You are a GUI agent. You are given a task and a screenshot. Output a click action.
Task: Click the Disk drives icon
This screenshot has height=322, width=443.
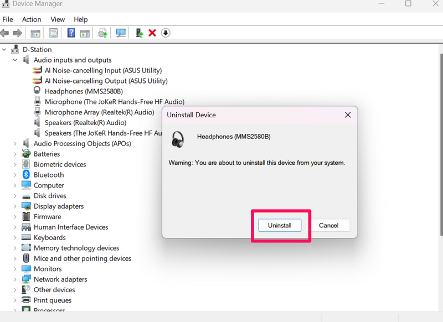(26, 196)
